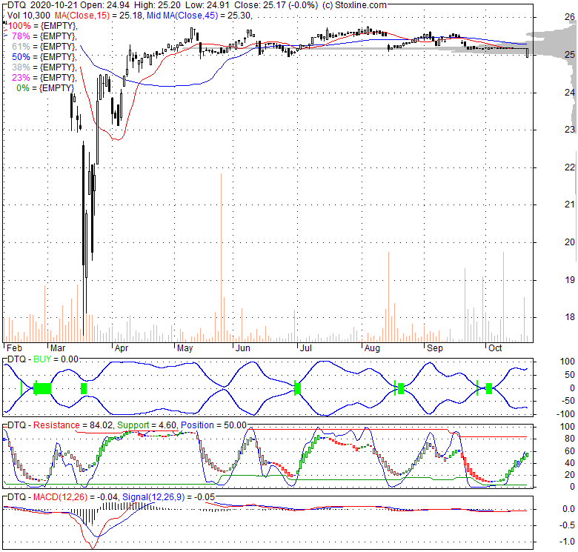
Task: Select the 'High: 25.20' header value
Action: click(158, 5)
